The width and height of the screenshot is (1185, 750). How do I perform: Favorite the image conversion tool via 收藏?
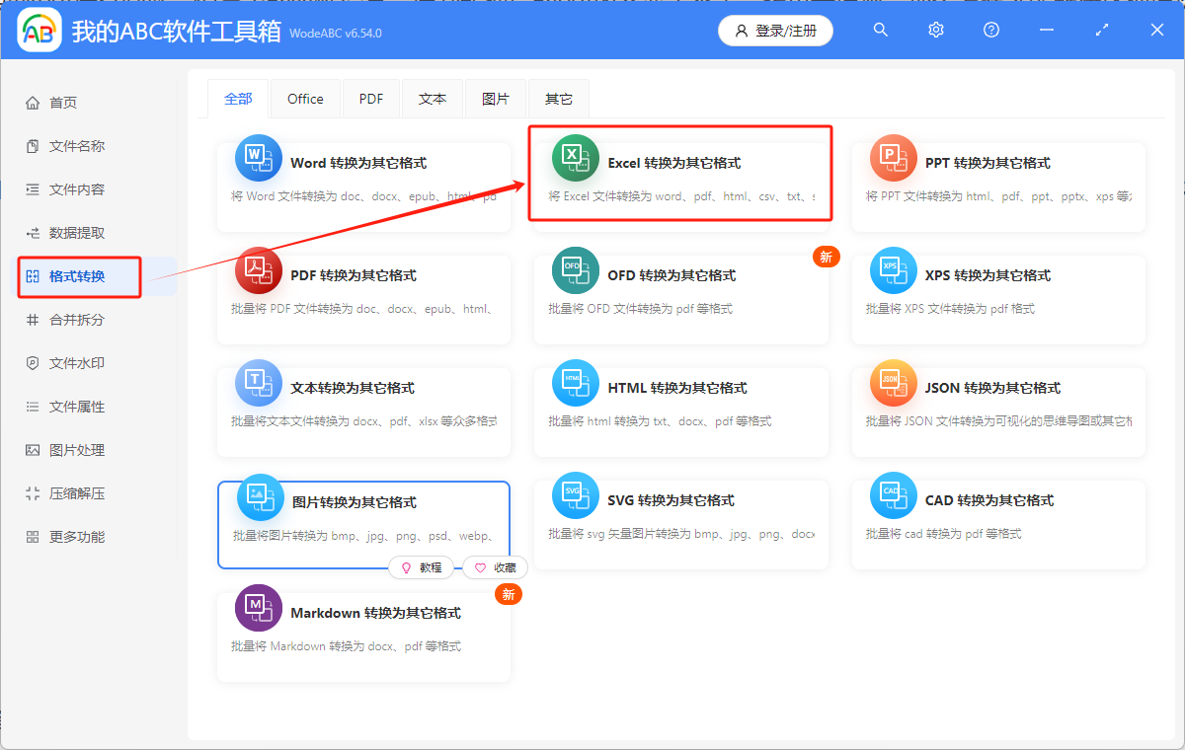(495, 567)
